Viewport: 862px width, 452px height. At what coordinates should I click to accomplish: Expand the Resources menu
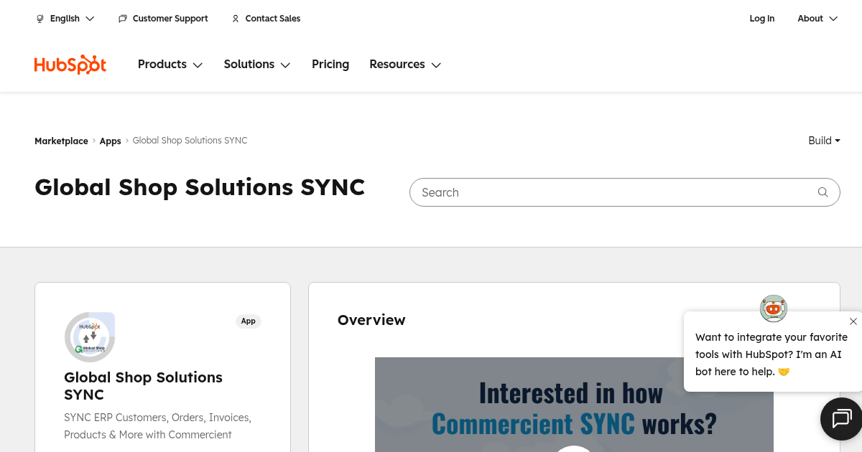(405, 65)
